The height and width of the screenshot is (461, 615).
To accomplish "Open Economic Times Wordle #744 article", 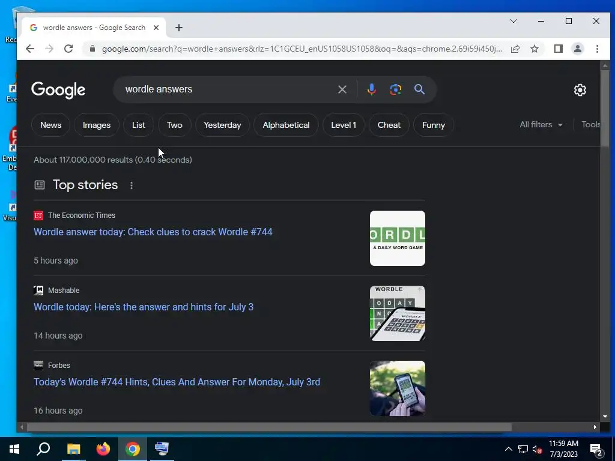I will coord(153,232).
